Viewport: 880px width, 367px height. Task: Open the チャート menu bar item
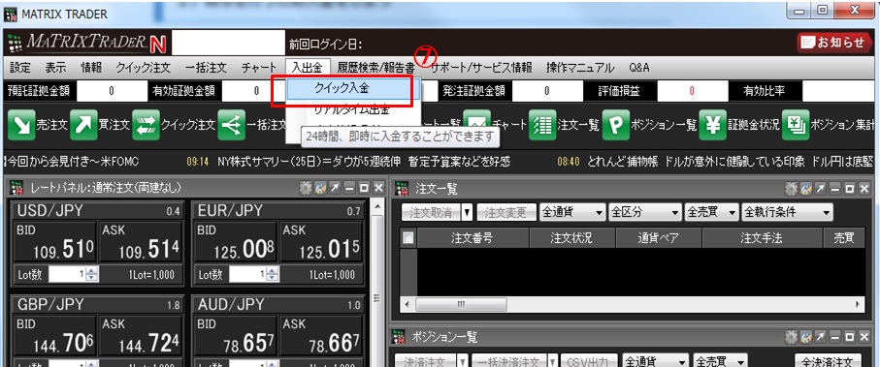click(259, 68)
